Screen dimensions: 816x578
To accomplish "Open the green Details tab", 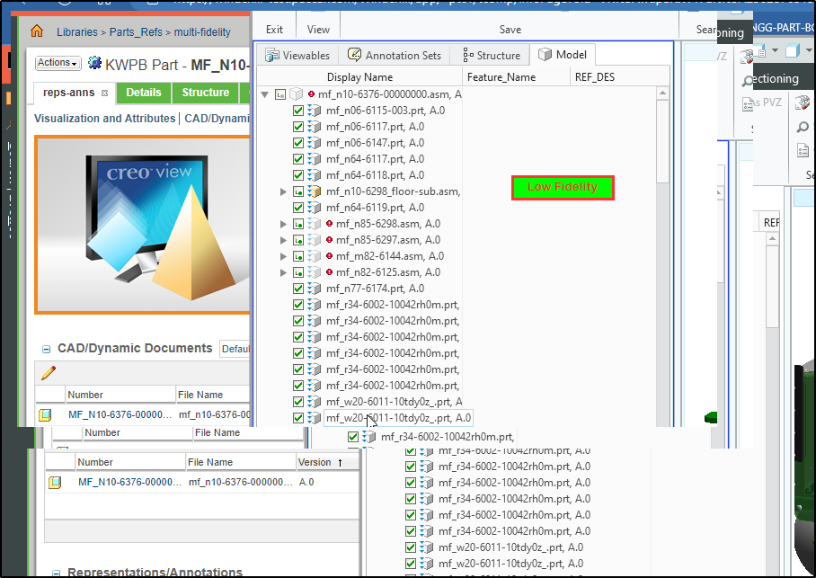I will 143,93.
